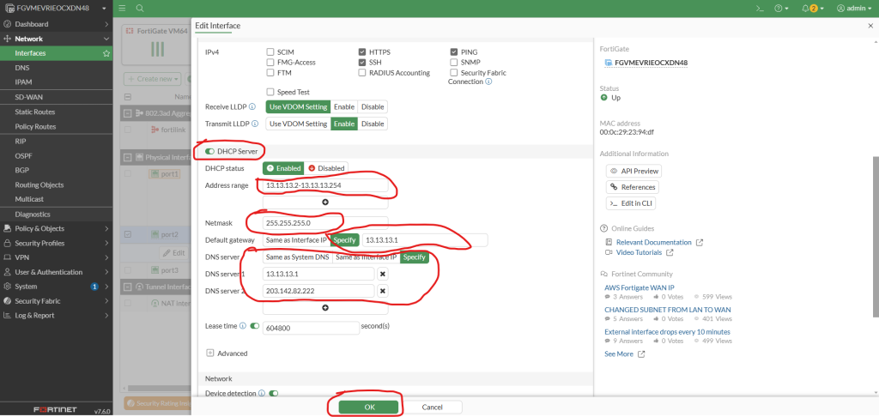Image resolution: width=879 pixels, height=417 pixels.
Task: Open the notifications bell icon
Action: click(804, 8)
